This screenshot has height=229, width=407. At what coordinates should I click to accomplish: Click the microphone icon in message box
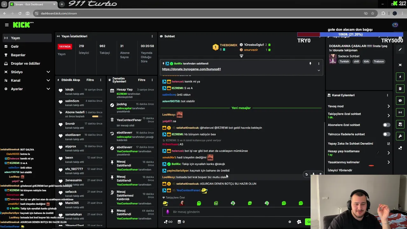tap(168, 212)
